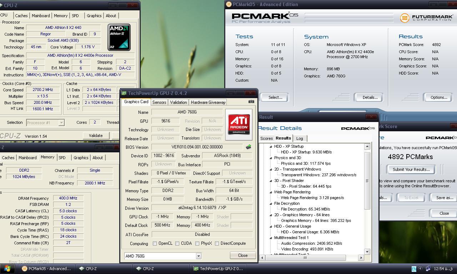Click the GPU-Z screenshot camera icon

click(251, 102)
